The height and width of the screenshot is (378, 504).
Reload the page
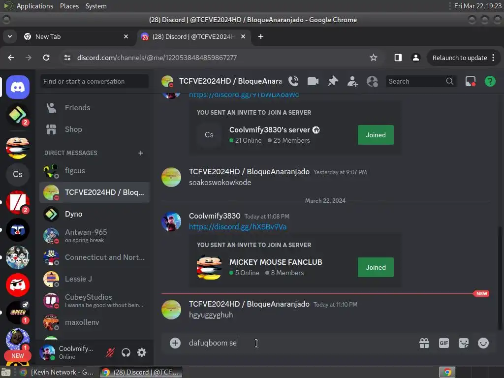pyautogui.click(x=46, y=58)
